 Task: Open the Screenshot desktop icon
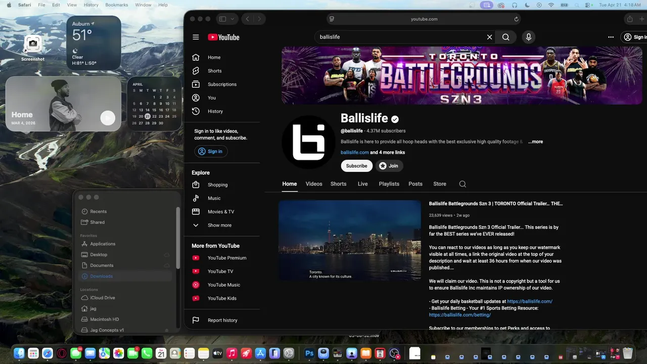33,47
